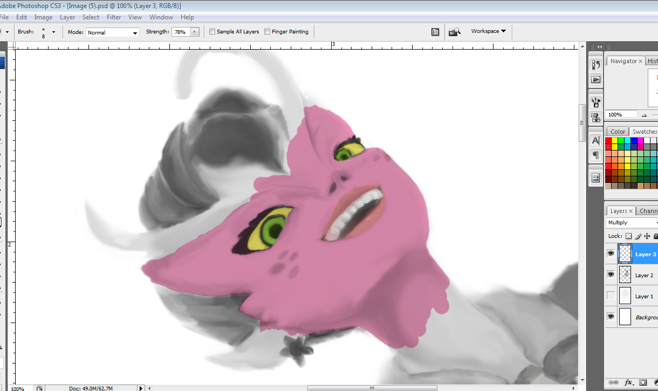Hide the Background layer eye icon
Screen dimensions: 658x391
(x=611, y=317)
